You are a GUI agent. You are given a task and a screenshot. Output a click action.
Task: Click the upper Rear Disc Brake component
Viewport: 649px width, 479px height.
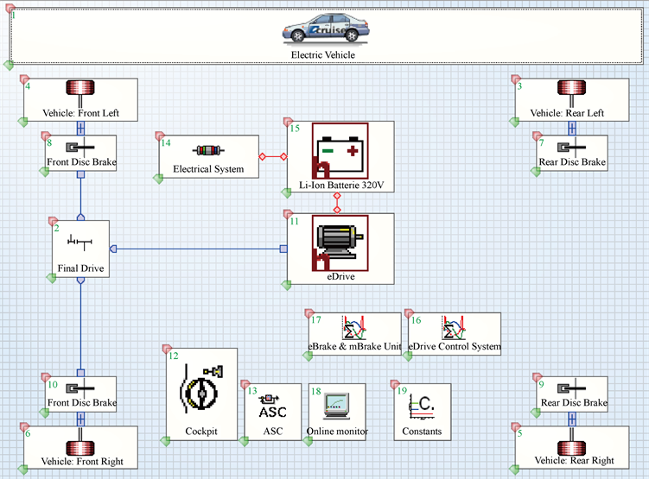coord(571,152)
